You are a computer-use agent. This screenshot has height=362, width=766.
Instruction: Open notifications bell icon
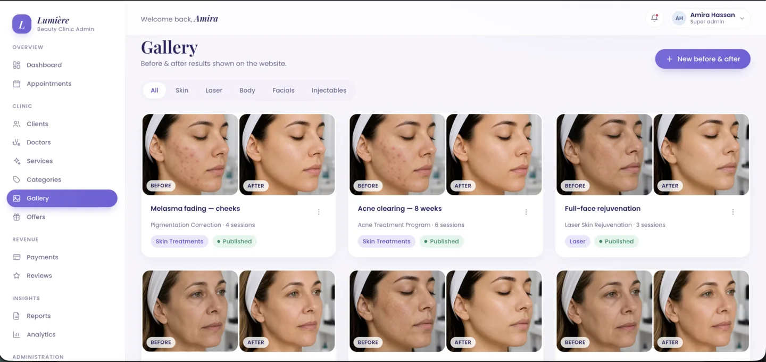coord(654,18)
